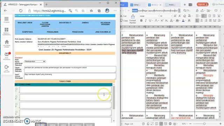The width and height of the screenshot is (224, 126).
Task: Toggle full screen view in WPS status bar
Action: 152,124
